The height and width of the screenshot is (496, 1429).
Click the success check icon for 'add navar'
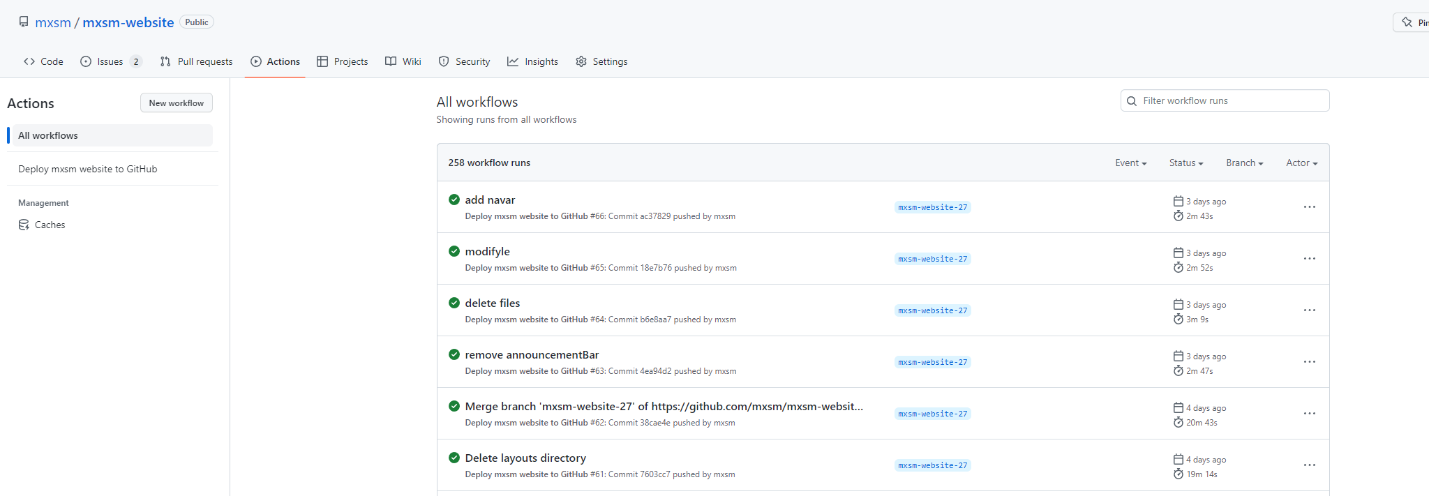coord(454,200)
